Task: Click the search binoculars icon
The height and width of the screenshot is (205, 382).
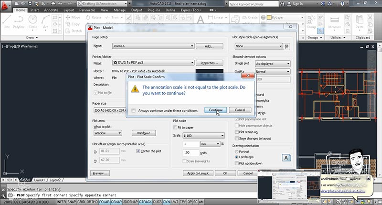Action: (x=282, y=4)
